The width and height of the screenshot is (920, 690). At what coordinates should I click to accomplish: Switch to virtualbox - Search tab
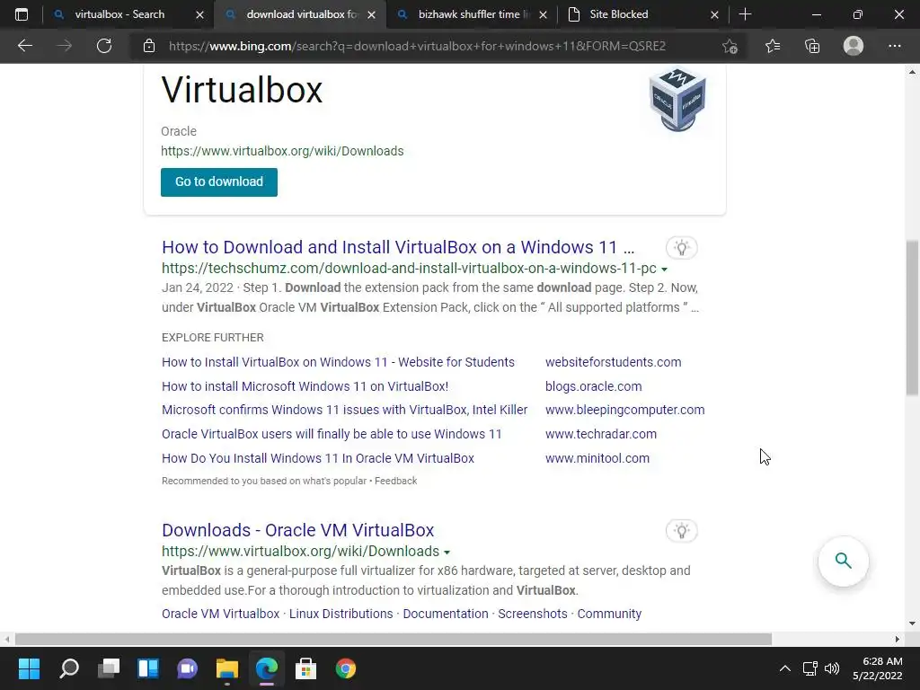119,14
